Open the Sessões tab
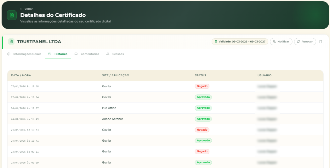This screenshot has width=330, height=168. (115, 54)
